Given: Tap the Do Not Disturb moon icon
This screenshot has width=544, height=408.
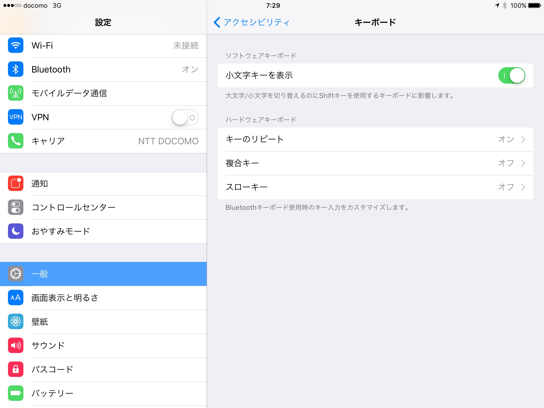Looking at the screenshot, I should (16, 231).
